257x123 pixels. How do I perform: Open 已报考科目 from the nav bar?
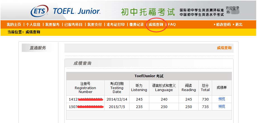(73, 24)
